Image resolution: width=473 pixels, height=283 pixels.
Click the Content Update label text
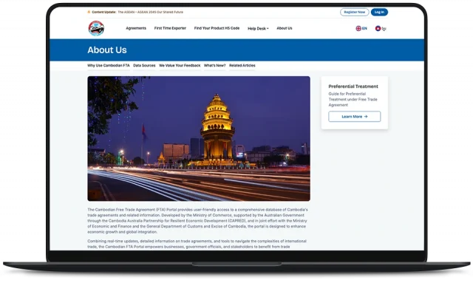(x=103, y=12)
